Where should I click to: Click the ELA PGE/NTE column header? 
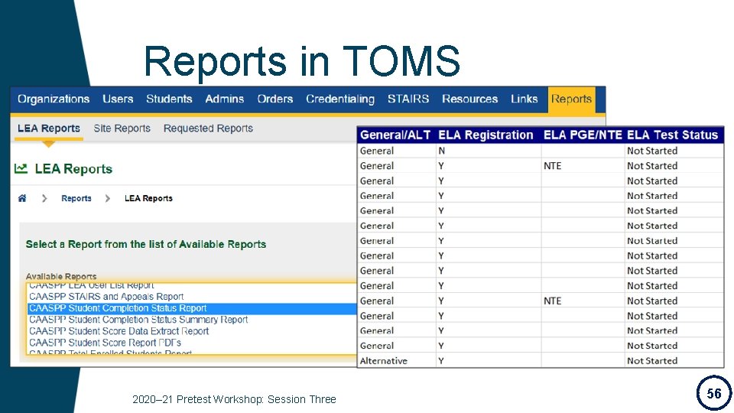[583, 135]
